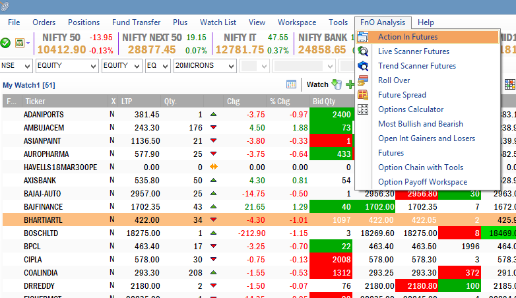Click the green 2400 bid quantity cell
The image size is (516, 298).
332,114
